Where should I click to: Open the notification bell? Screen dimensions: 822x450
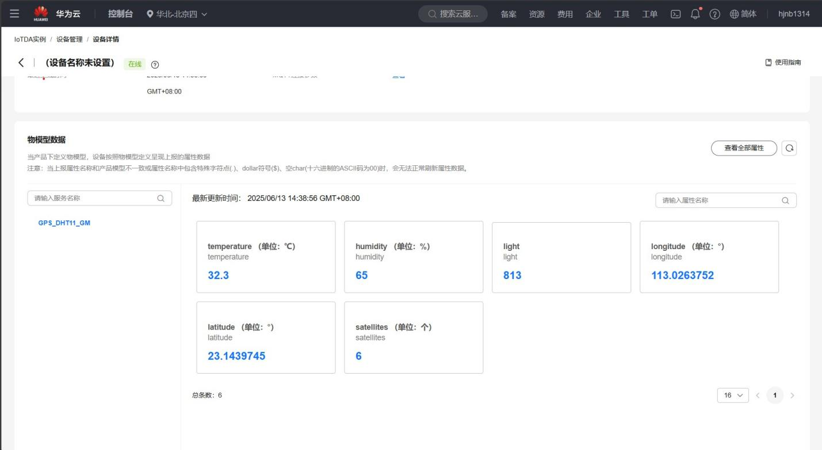[x=695, y=14]
